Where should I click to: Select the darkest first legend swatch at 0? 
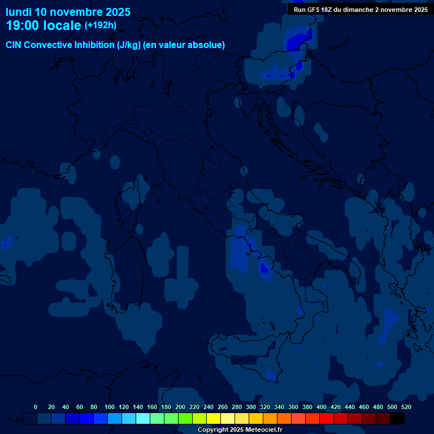point(31,418)
